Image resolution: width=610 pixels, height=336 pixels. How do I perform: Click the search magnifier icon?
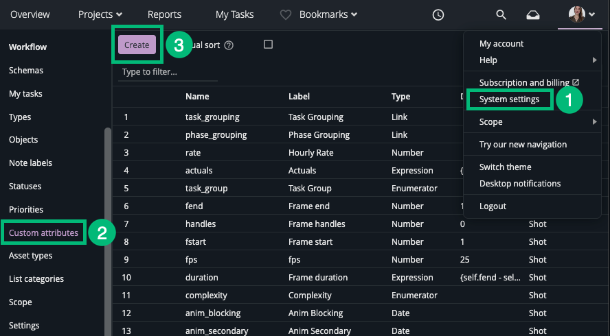pyautogui.click(x=501, y=14)
